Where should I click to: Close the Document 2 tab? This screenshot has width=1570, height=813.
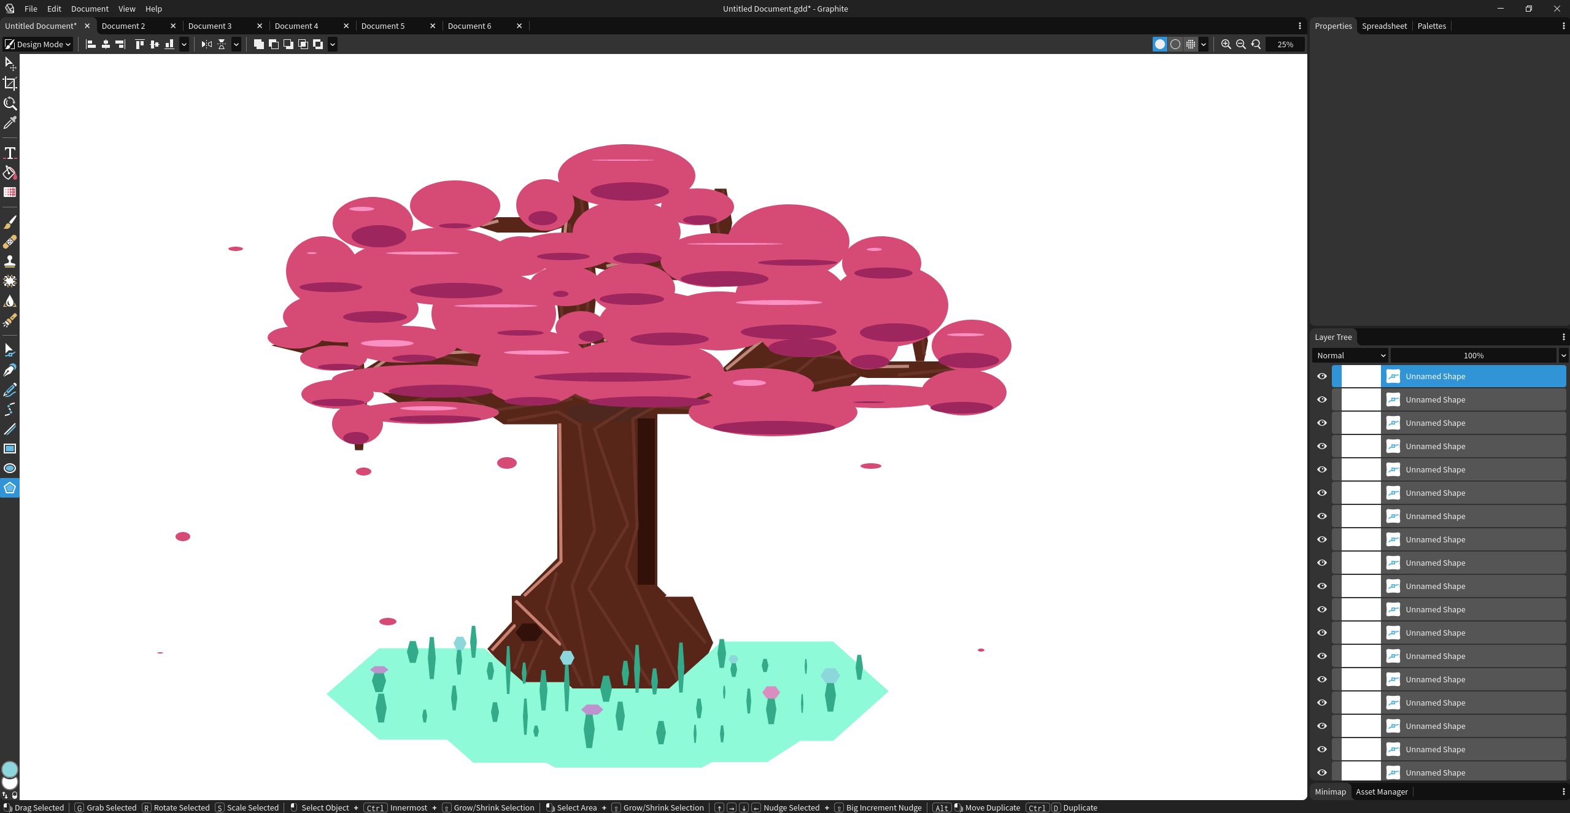point(173,26)
